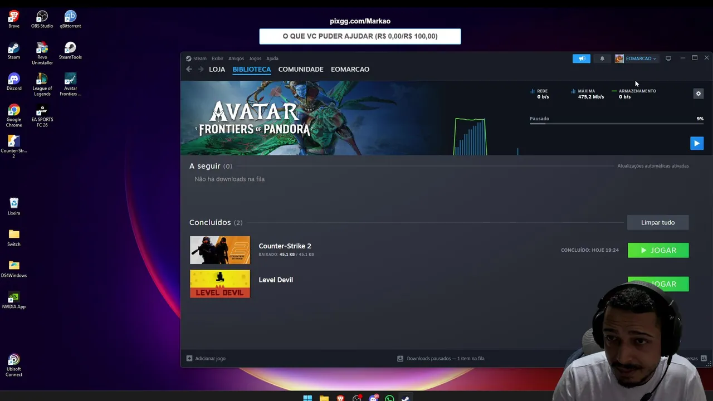Open the Windows Start button

307,398
